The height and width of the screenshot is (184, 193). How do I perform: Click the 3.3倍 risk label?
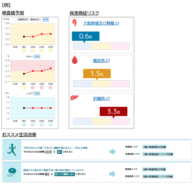(x=113, y=111)
